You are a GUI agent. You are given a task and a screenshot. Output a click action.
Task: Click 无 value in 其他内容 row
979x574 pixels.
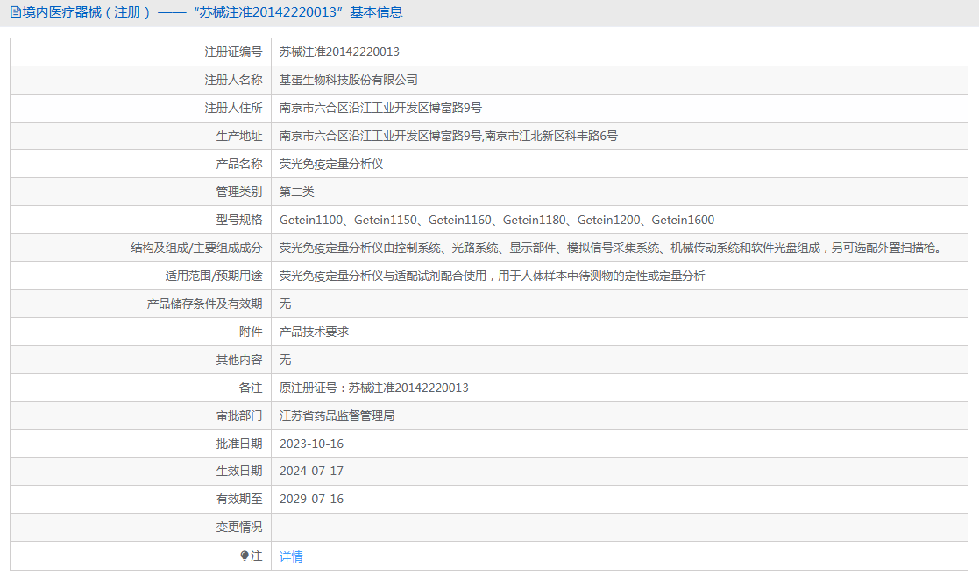click(286, 360)
